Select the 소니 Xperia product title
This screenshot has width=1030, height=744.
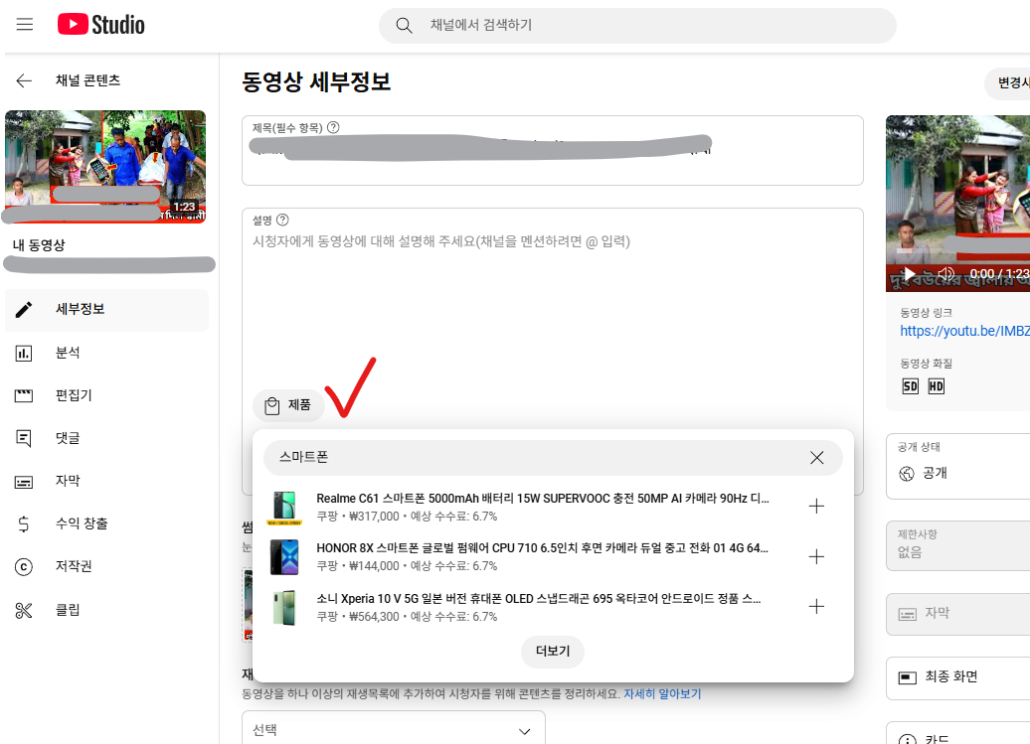(x=539, y=599)
